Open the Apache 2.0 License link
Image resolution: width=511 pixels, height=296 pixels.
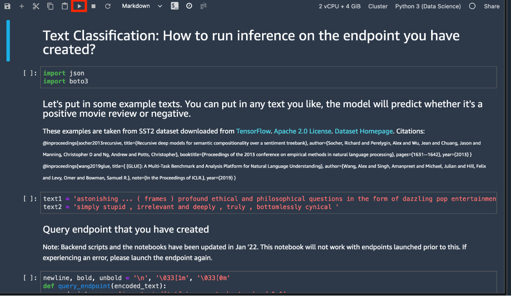click(302, 131)
